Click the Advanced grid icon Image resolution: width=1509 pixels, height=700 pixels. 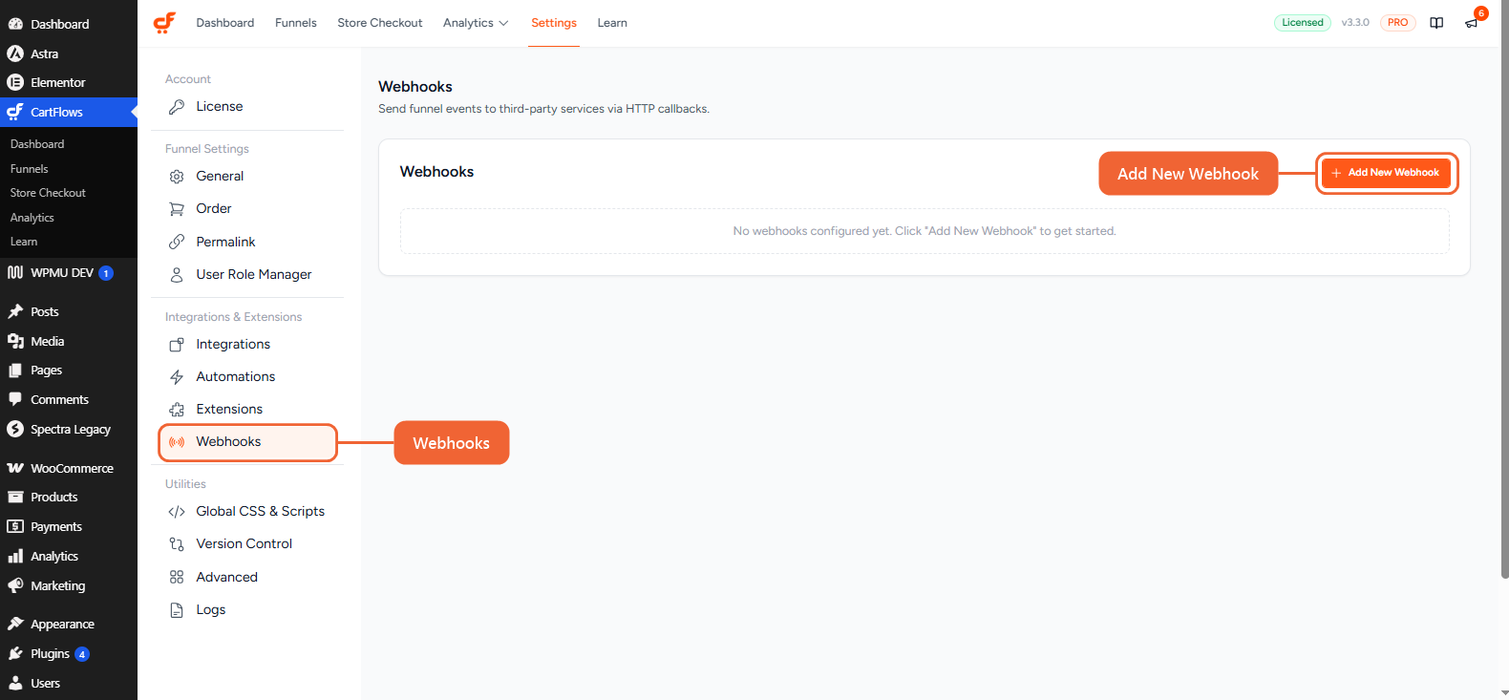pyautogui.click(x=177, y=578)
